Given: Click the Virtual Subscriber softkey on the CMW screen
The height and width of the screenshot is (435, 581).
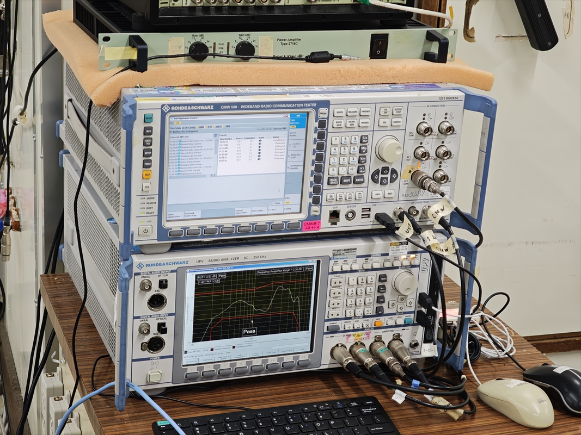Looking at the screenshot, I should pos(242,212).
